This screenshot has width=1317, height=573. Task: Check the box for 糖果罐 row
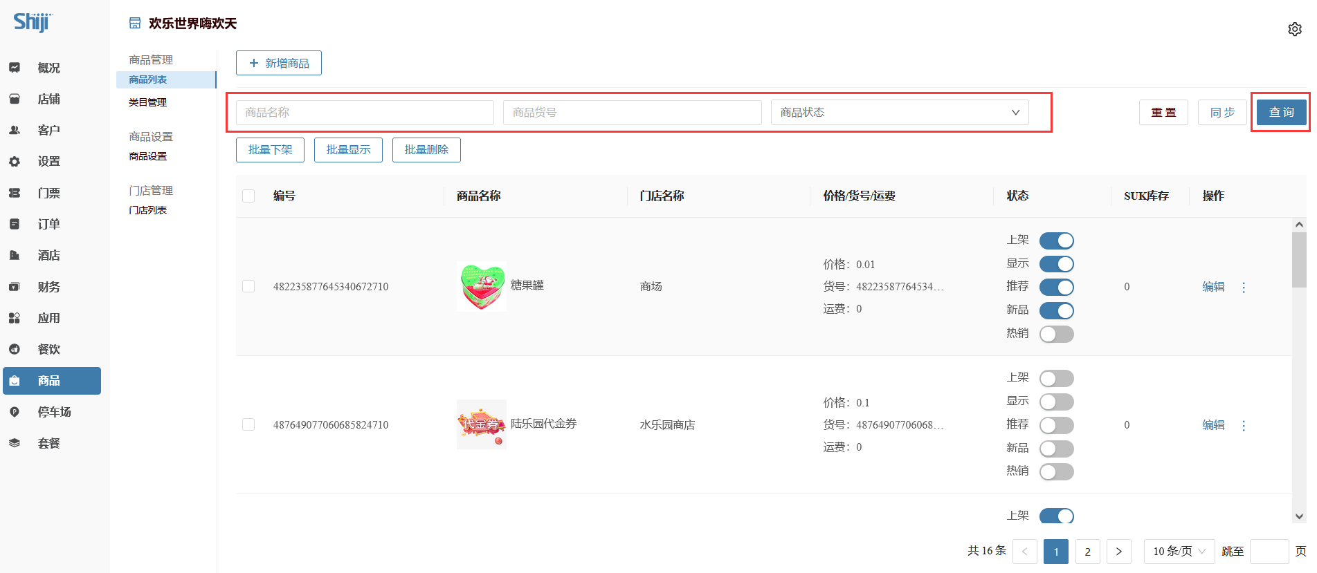(x=248, y=286)
